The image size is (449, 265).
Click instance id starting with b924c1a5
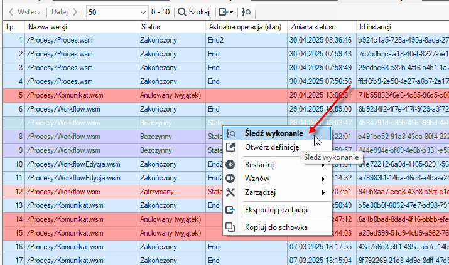pyautogui.click(x=403, y=40)
